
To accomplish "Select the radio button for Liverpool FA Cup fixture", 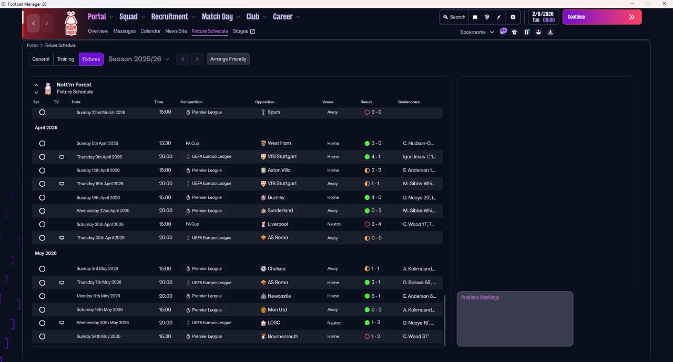I will pyautogui.click(x=42, y=224).
